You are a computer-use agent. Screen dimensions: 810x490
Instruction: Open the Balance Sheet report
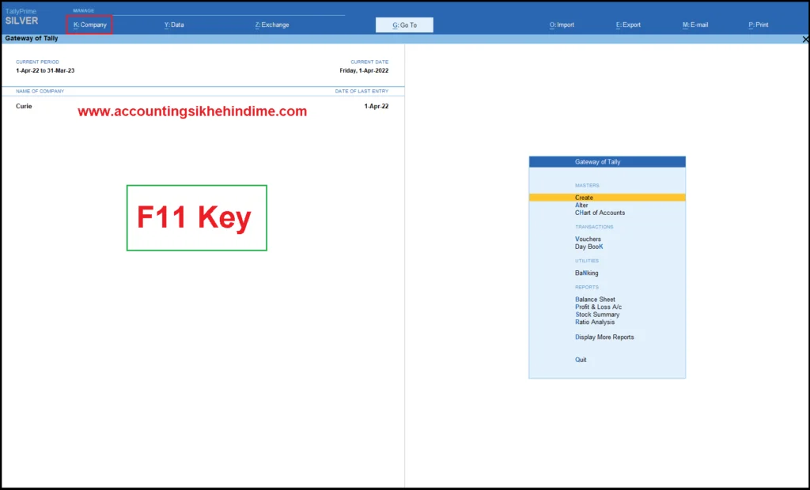[x=595, y=300]
